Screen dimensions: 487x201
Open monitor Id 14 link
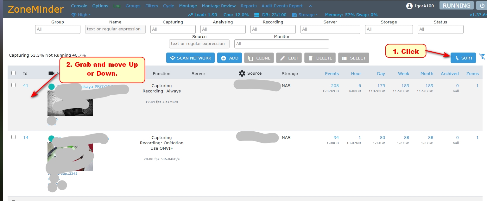26,137
